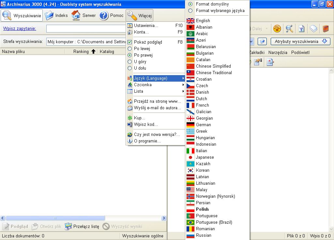
Task: Select the Format wybranego języka radio button
Action: [x=190, y=11]
